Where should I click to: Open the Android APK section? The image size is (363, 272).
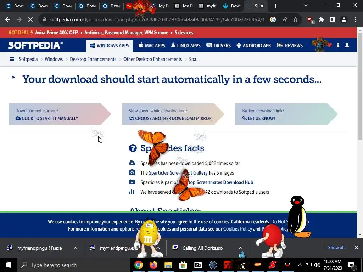[254, 46]
